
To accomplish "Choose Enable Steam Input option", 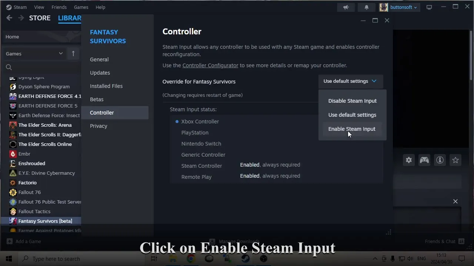I will pos(352,129).
